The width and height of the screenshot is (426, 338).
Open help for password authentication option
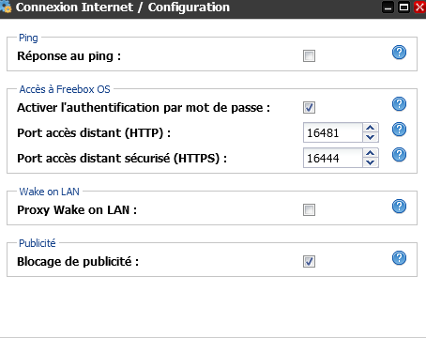click(399, 104)
